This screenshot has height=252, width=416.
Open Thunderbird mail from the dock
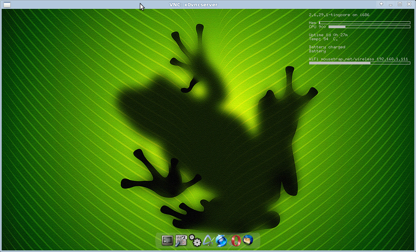248,240
